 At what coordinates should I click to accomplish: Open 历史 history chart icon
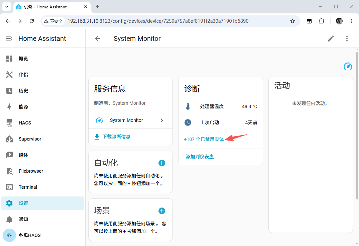[x=9, y=91]
